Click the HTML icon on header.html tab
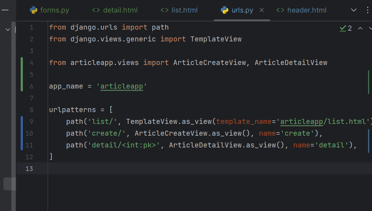 (x=280, y=10)
